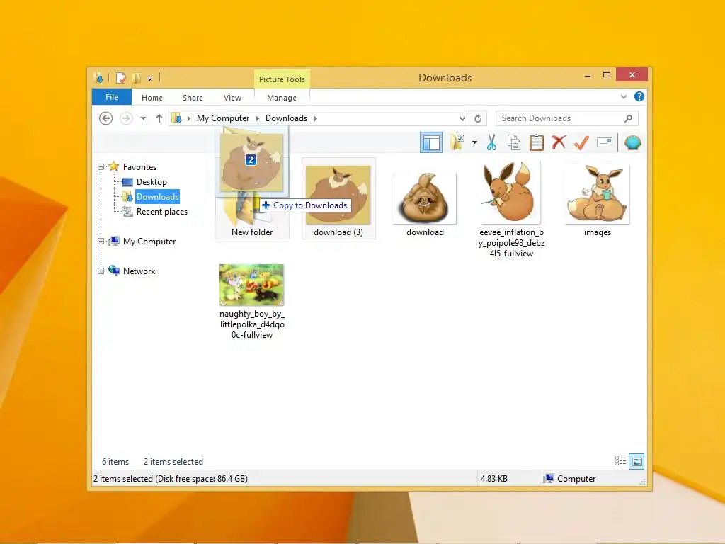Viewport: 725px width, 544px height.
Task: Click the window system icon in title bar
Action: (98, 78)
